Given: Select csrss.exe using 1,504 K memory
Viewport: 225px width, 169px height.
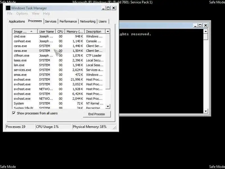Looking at the screenshot, I should (x=59, y=51).
